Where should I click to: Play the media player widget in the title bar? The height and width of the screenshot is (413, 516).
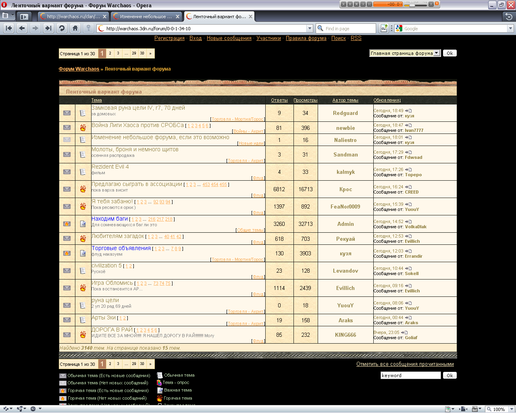[x=343, y=4]
